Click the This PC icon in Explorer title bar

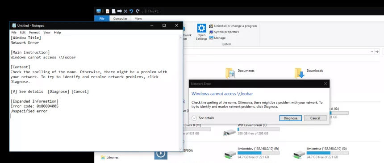(x=99, y=11)
